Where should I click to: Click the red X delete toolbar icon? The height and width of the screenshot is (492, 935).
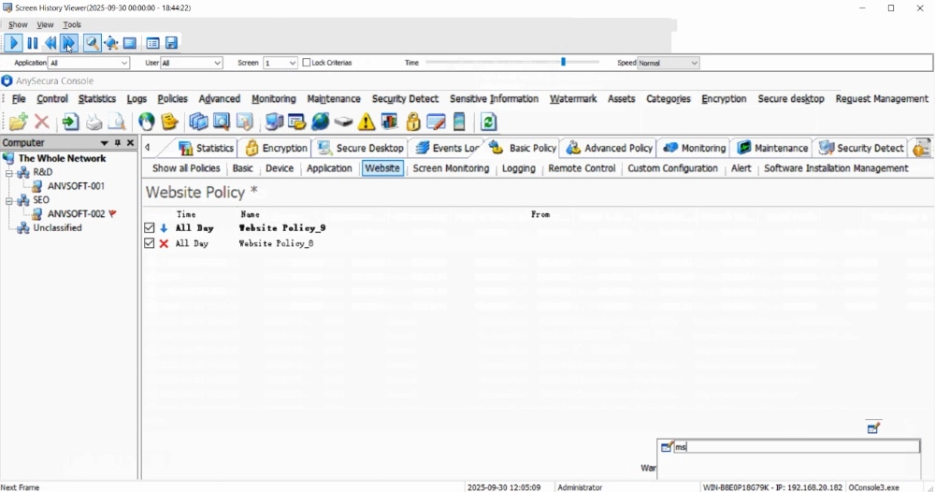click(42, 122)
